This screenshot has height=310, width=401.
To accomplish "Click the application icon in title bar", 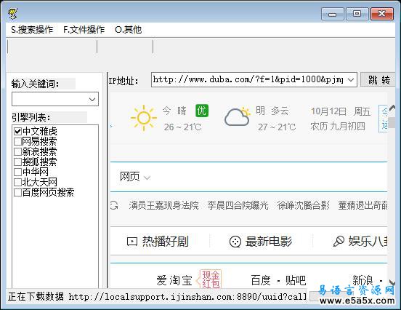I will [12, 13].
